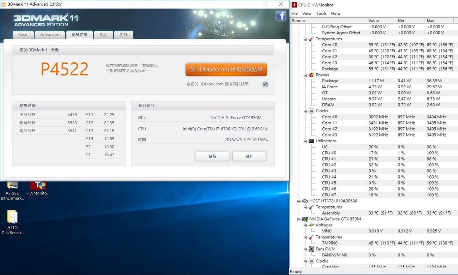Click the orange 3DMark.com view results button
The width and height of the screenshot is (458, 275).
click(226, 70)
